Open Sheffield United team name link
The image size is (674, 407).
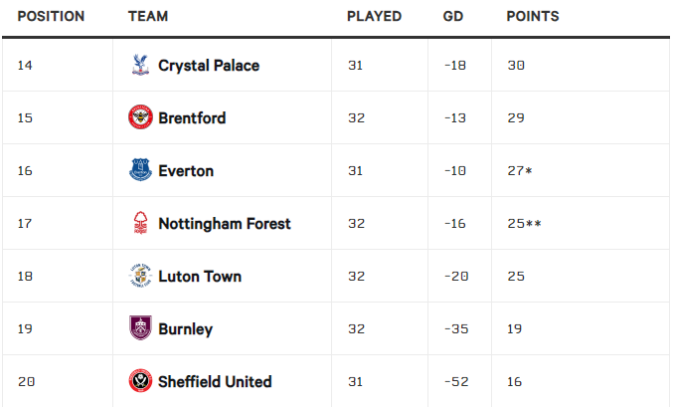pyautogui.click(x=215, y=381)
